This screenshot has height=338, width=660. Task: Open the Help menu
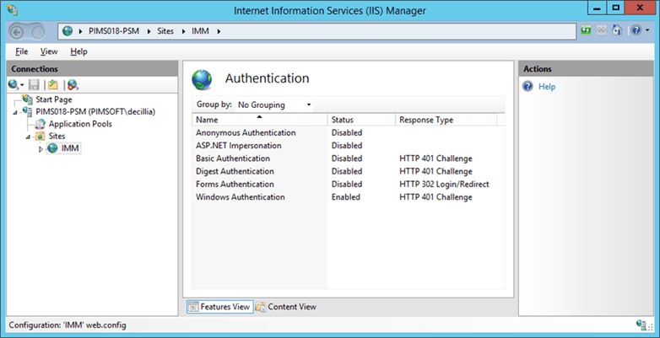tap(78, 51)
